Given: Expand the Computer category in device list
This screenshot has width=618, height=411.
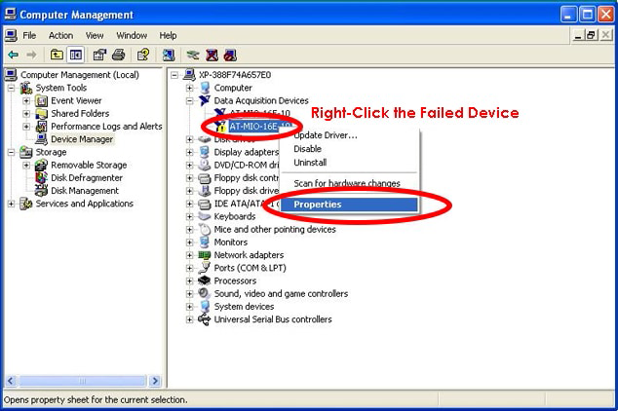Looking at the screenshot, I should pyautogui.click(x=189, y=88).
